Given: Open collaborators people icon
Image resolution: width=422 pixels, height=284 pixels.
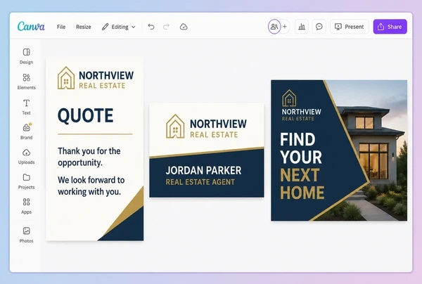Looking at the screenshot, I should pyautogui.click(x=274, y=27).
